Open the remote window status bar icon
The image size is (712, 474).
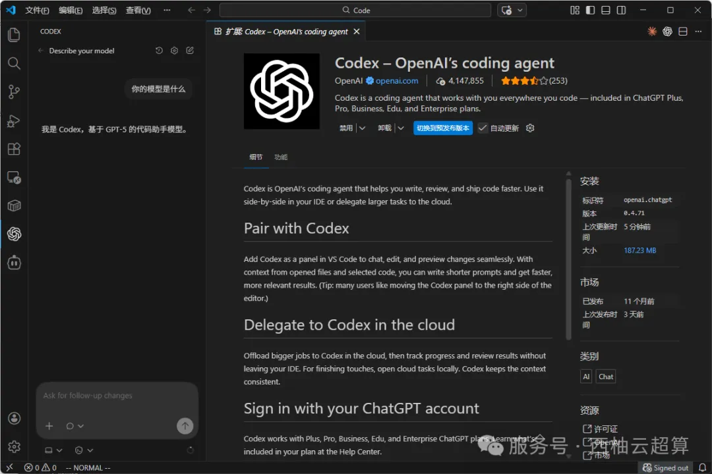pos(9,467)
